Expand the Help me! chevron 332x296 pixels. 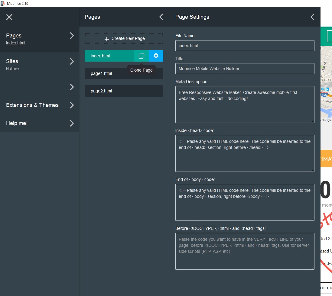72,123
